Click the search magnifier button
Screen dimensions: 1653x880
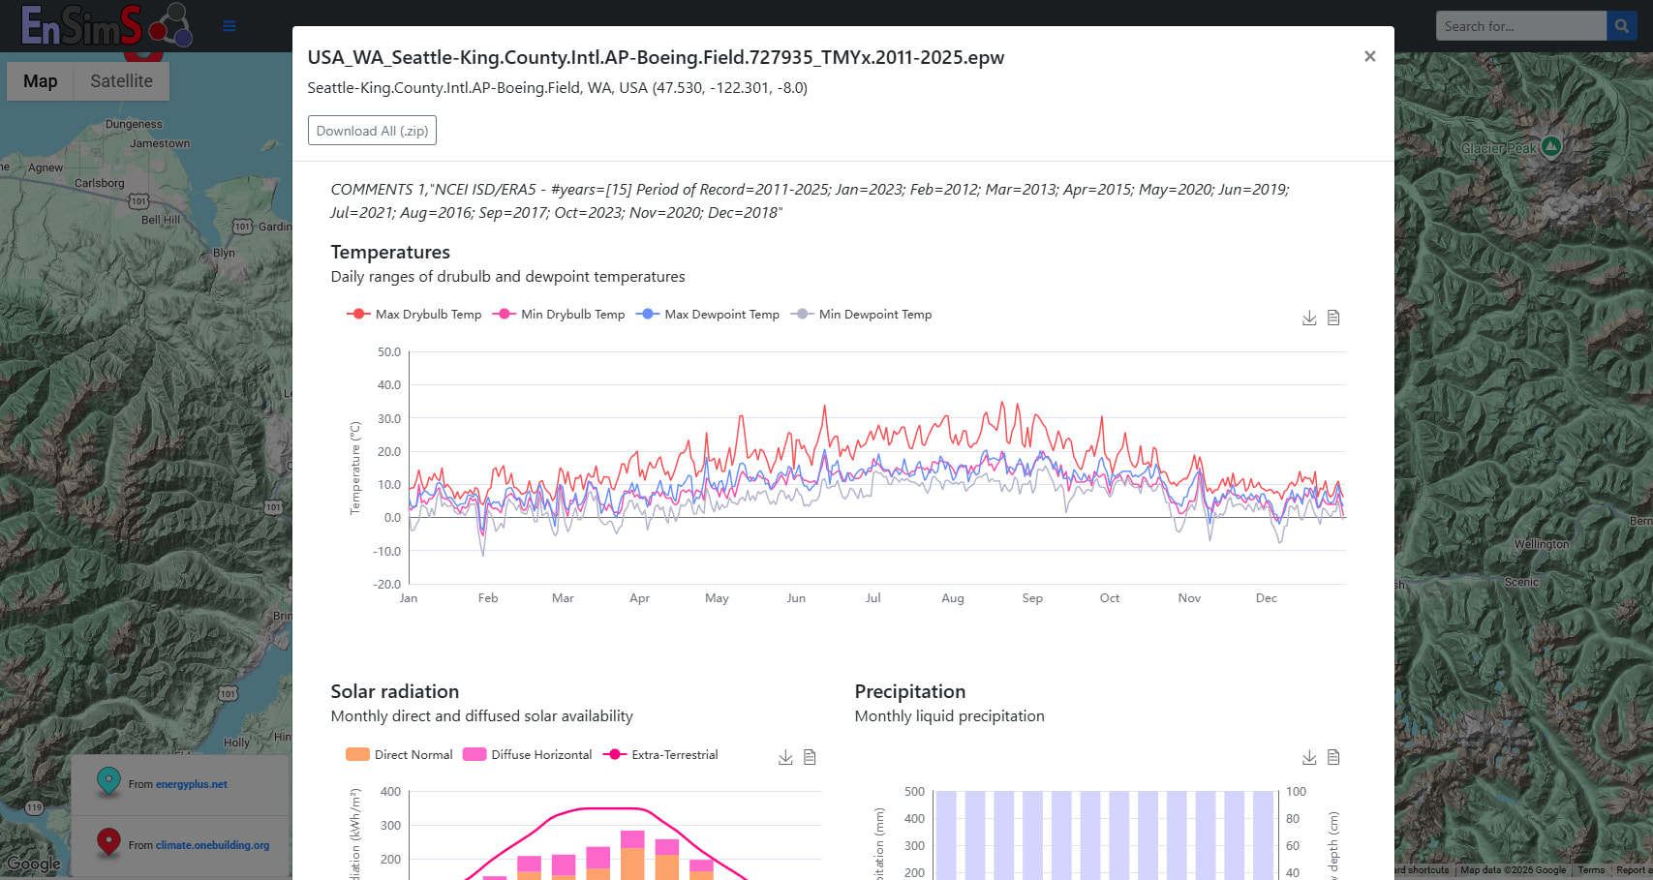[x=1622, y=26]
